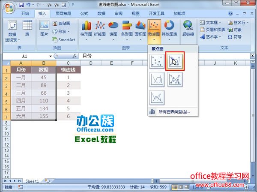This screenshot has width=257, height=192.
Task: Choose scatter with straight lines chart
Action: click(157, 98)
